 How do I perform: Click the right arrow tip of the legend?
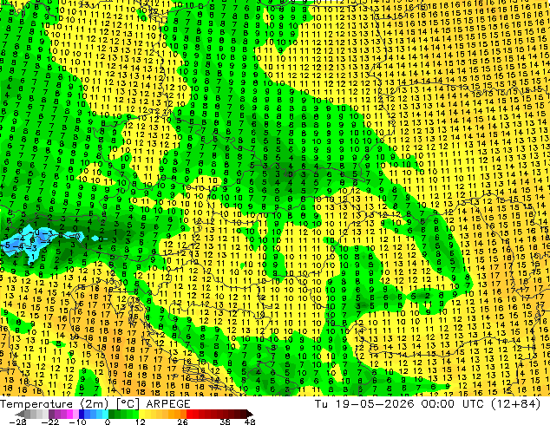(252, 415)
